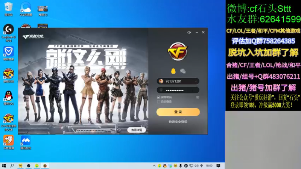Image resolution: width=301 pixels, height=169 pixels.
Task: Click the large CF logo badge
Action: [178, 51]
